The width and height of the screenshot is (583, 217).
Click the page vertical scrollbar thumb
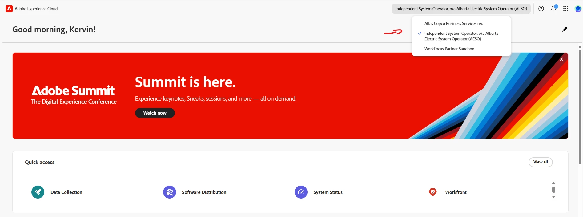(x=580, y=107)
